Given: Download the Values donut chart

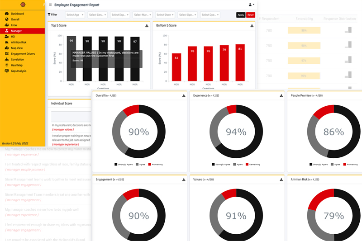Looking at the screenshot, I should 281,180.
